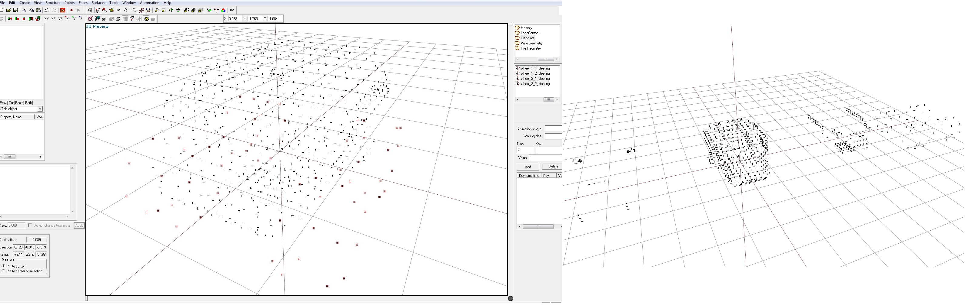Select Pin to center of selection

pyautogui.click(x=3, y=271)
